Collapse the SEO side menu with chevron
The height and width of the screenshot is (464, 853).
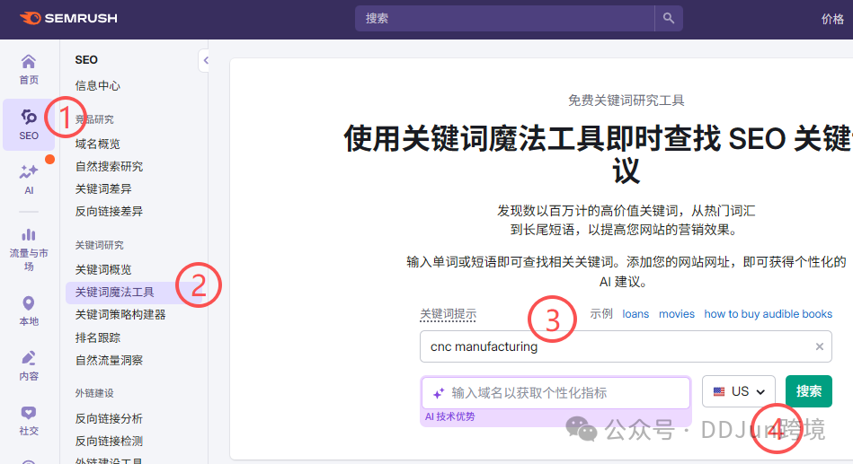[x=205, y=60]
